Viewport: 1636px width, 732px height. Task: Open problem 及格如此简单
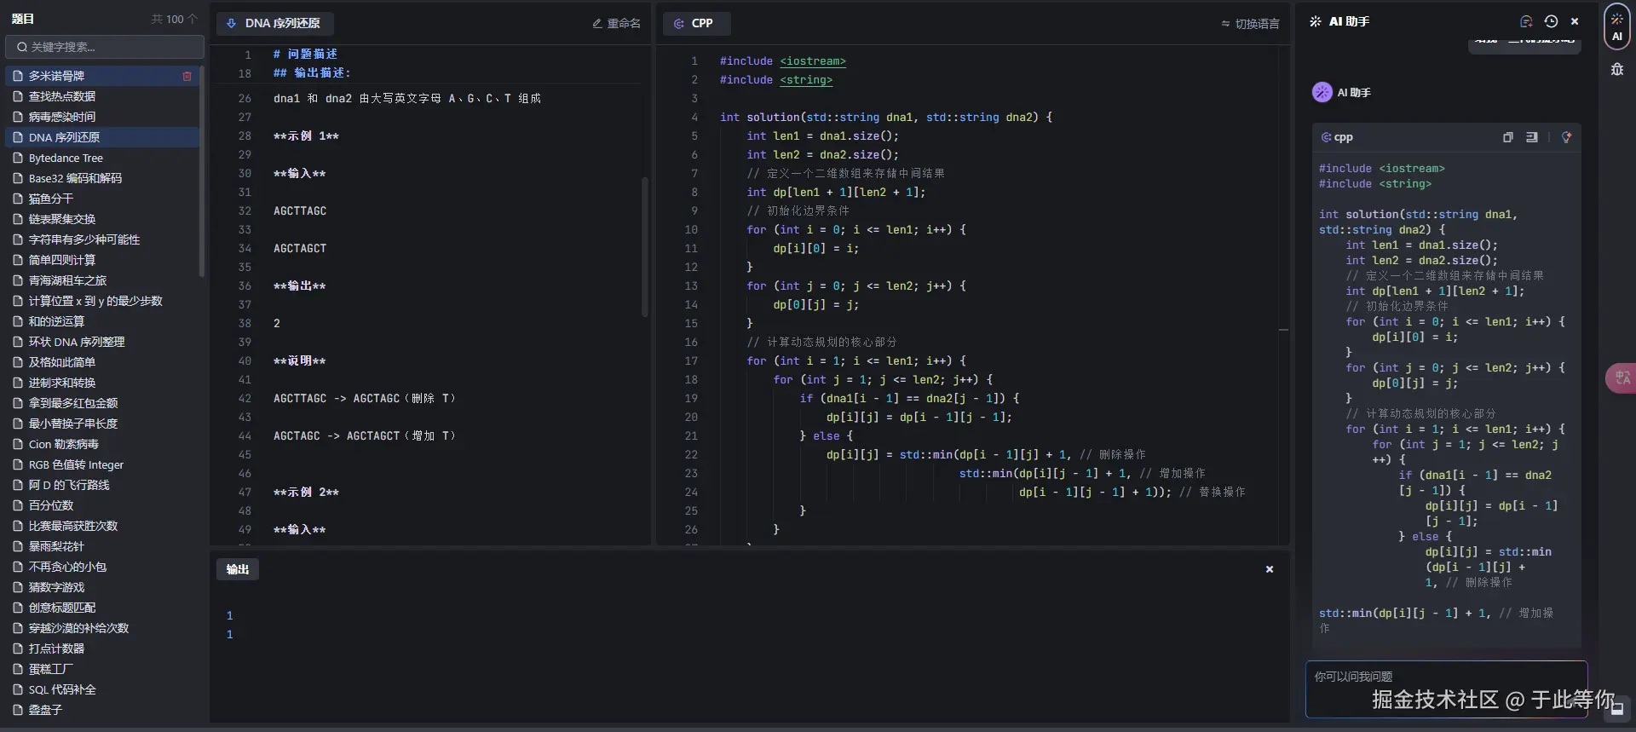[102, 362]
